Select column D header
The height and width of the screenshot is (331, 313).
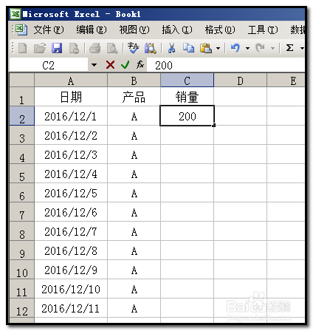[x=241, y=81]
